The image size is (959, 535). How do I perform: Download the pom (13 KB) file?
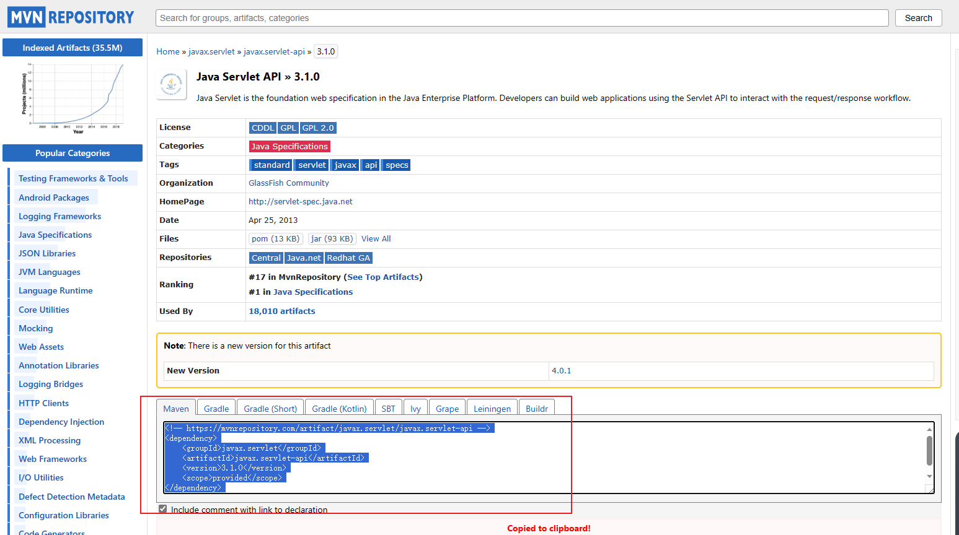click(x=275, y=239)
